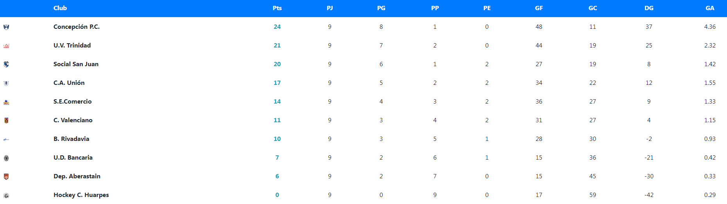727x204 pixels.
Task: Click the C.A. Unión club crest icon
Action: click(x=6, y=83)
